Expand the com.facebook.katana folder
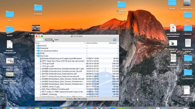 (36, 51)
